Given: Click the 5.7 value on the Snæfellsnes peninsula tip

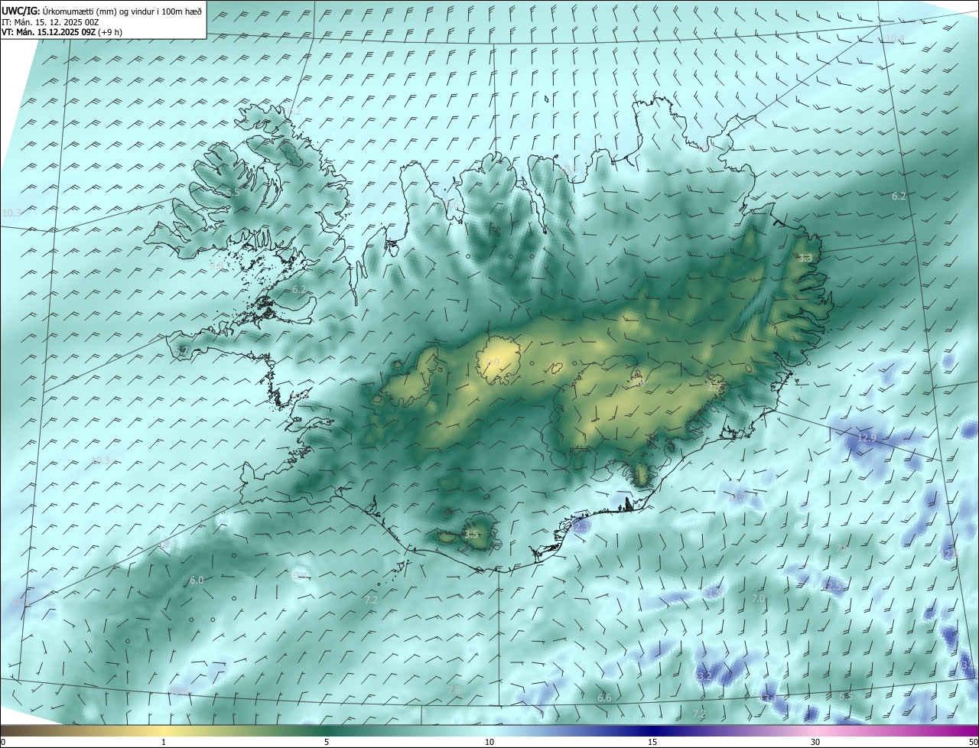Looking at the screenshot, I should pyautogui.click(x=181, y=350).
